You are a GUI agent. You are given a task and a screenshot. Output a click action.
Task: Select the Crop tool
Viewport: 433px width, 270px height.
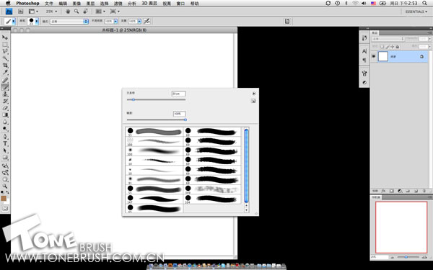point(5,66)
